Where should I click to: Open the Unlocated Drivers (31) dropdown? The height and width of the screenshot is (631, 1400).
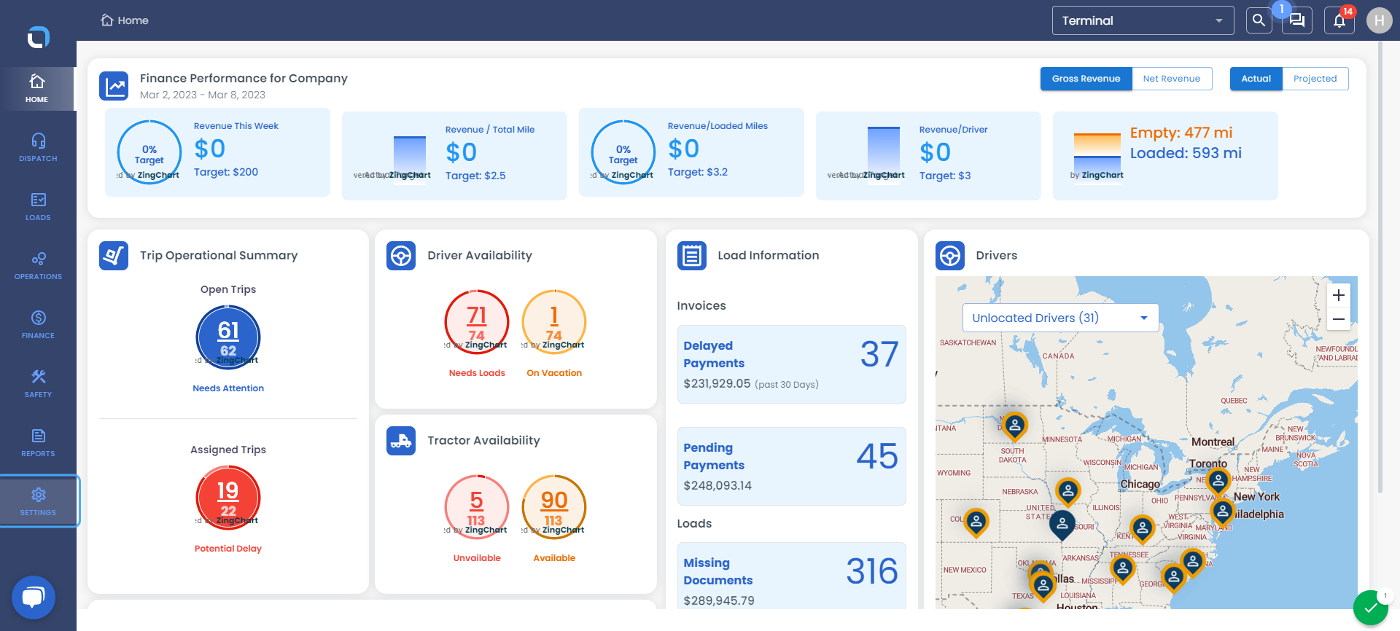(1060, 318)
